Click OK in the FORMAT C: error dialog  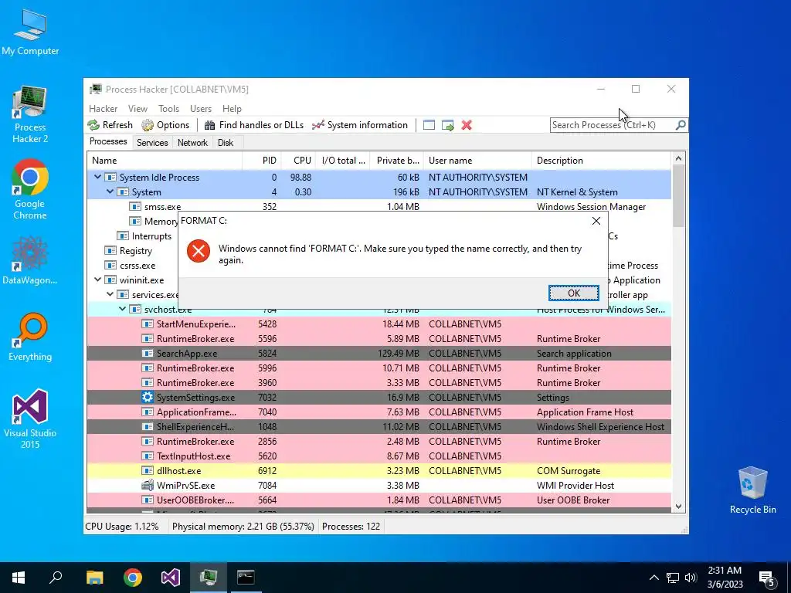tap(574, 293)
